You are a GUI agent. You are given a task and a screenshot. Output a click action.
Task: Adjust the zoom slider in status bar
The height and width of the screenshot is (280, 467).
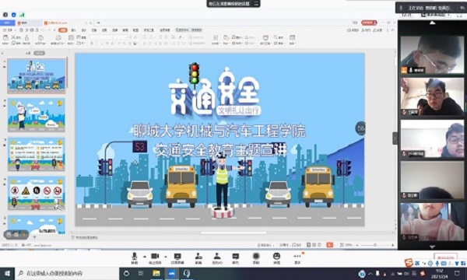375,245
